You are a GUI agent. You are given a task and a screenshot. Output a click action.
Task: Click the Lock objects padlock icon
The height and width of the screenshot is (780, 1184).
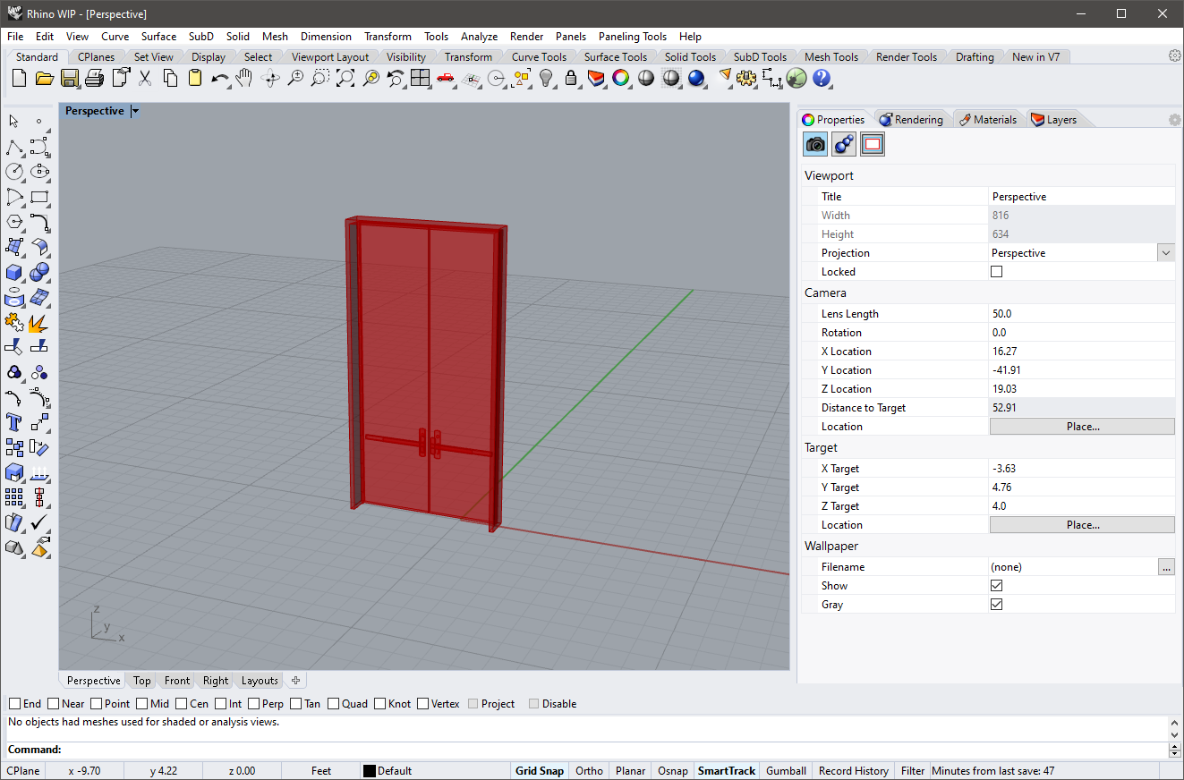(x=571, y=79)
